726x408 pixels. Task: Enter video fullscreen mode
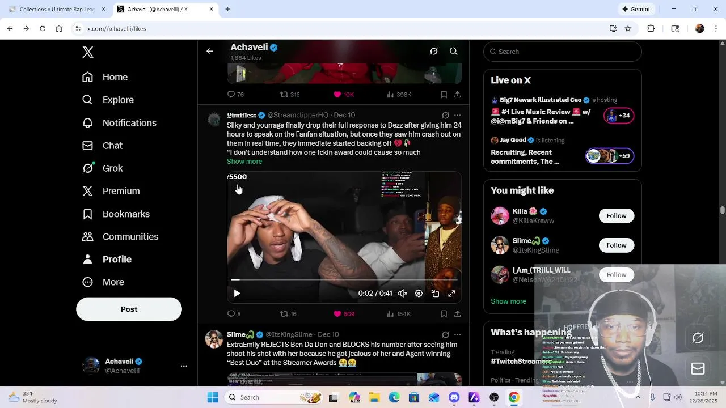451,294
